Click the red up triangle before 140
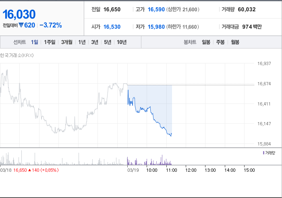Screen dimensions: 282x198 tap(30, 170)
